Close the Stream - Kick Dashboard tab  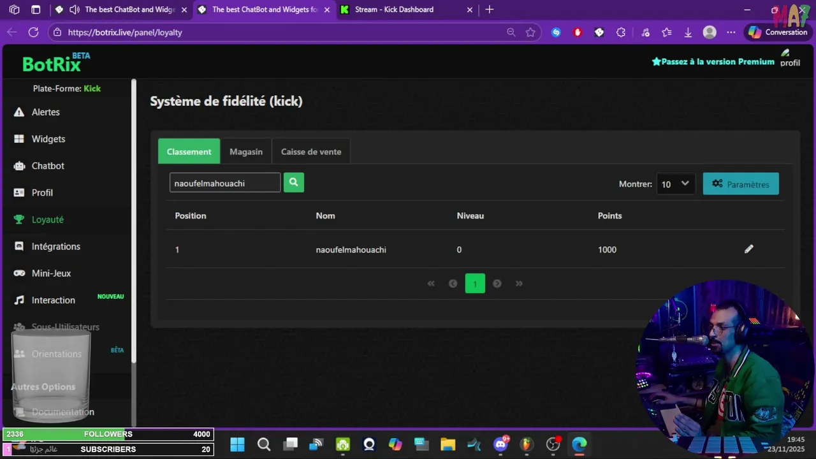470,10
